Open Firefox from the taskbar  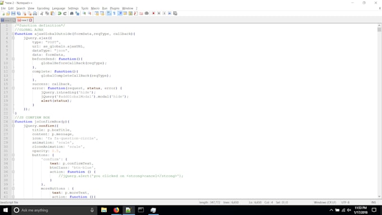pyautogui.click(x=116, y=210)
